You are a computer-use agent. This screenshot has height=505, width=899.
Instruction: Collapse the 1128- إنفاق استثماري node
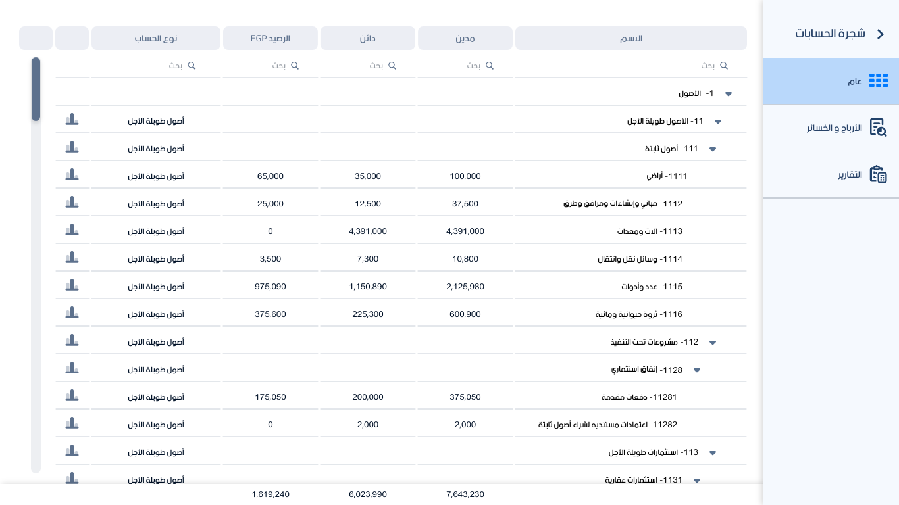tap(697, 370)
